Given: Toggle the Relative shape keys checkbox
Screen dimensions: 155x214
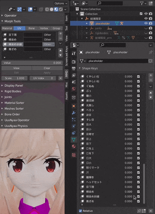Looking at the screenshot, I should click(80, 211).
